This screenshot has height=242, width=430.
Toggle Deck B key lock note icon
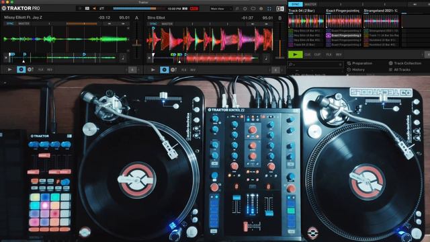pyautogui.click(x=266, y=58)
